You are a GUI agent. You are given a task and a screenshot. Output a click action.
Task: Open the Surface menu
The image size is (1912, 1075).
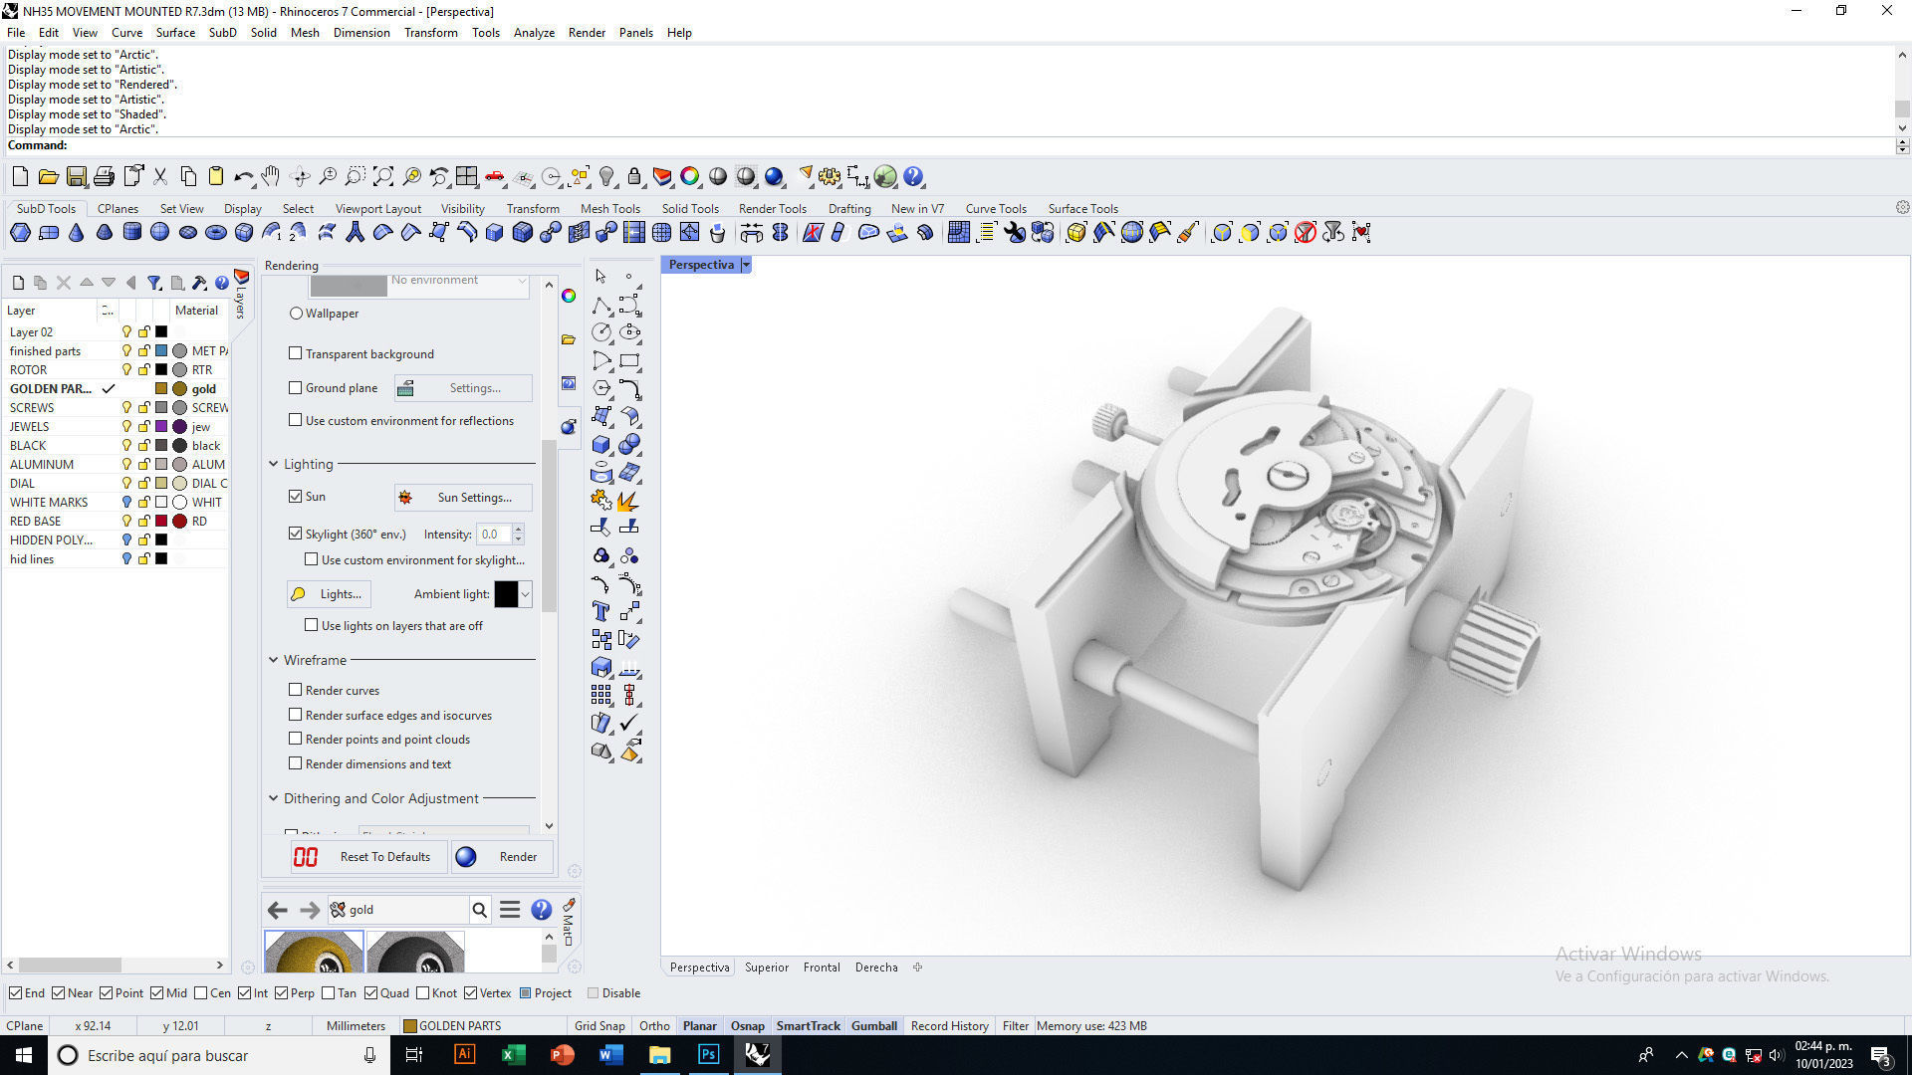[175, 33]
